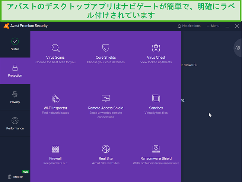
Task: Click the Mobile phone icon
Action: click(10, 177)
